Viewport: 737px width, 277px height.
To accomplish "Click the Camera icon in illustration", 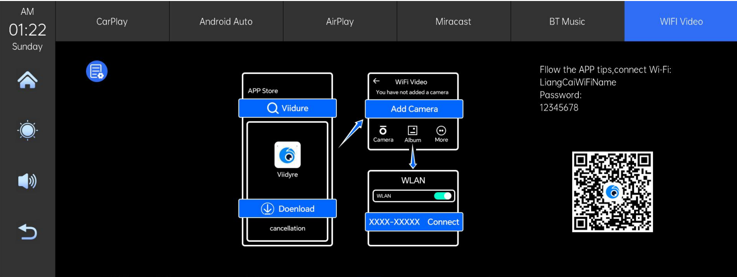I will click(383, 131).
